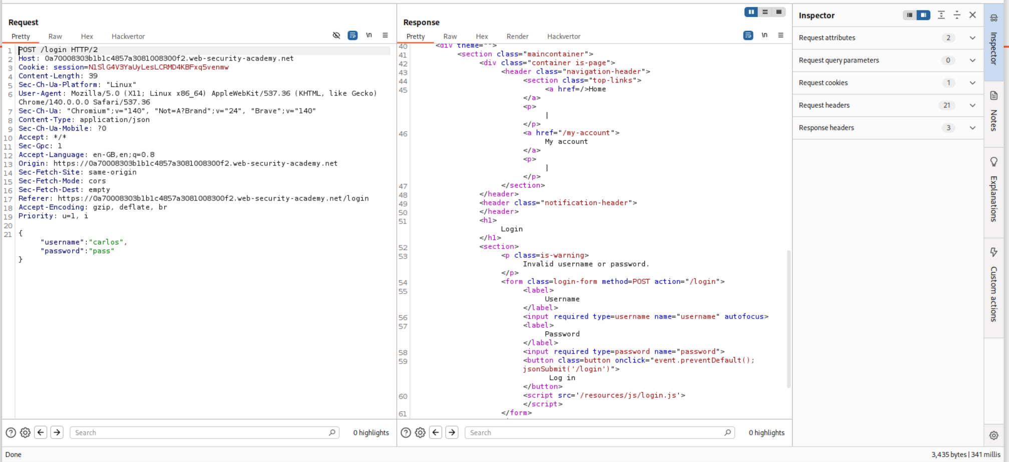Go to next Request search match

coord(57,432)
